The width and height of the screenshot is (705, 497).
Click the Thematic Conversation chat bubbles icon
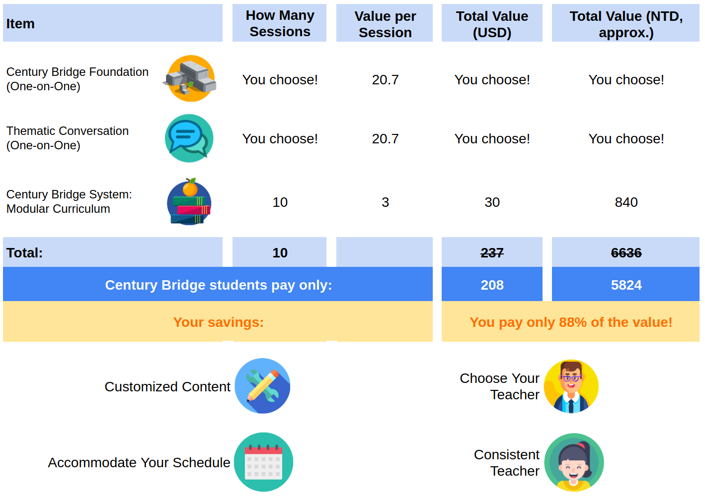189,138
